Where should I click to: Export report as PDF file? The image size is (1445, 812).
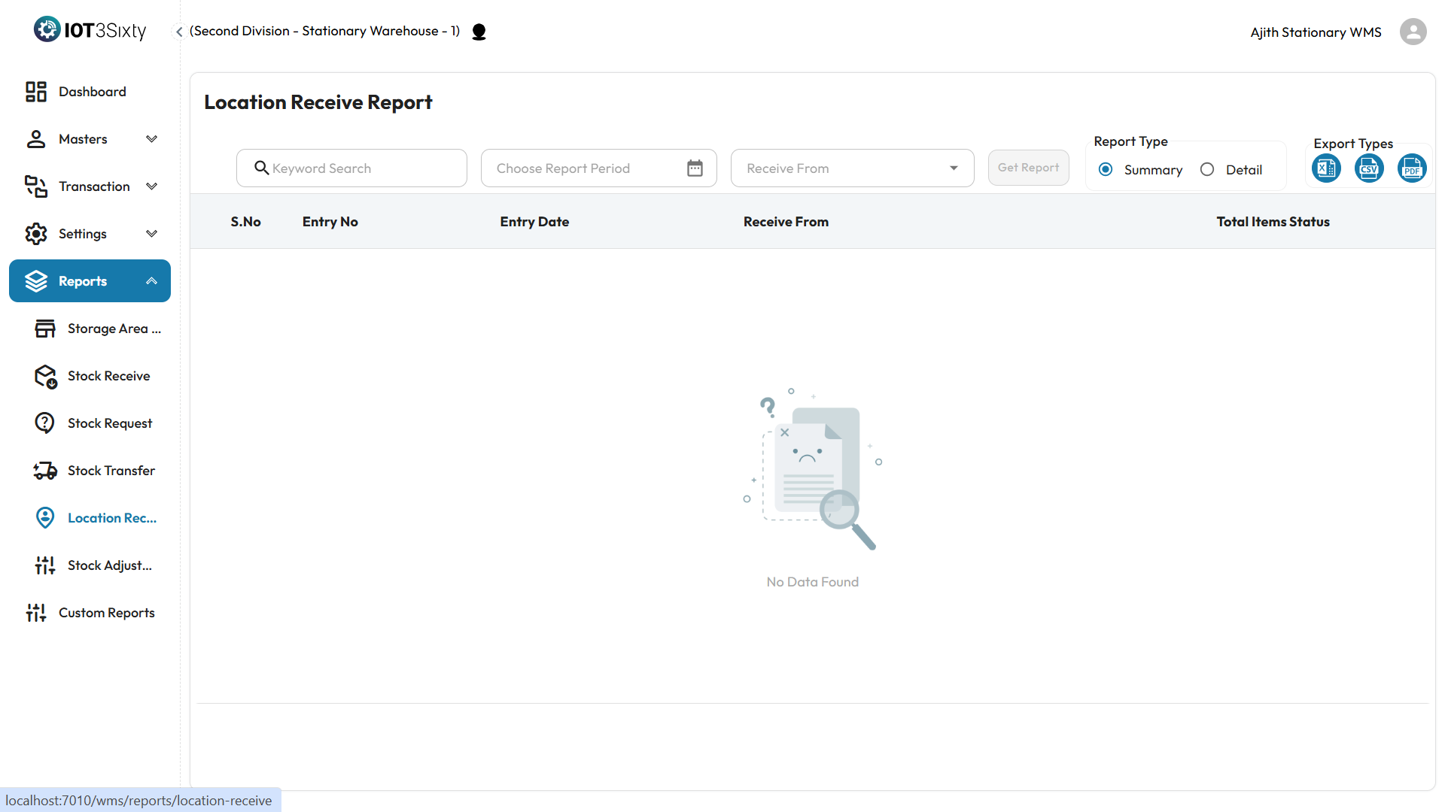click(1412, 168)
